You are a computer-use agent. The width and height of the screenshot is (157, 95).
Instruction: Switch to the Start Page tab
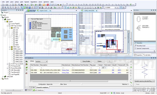click(32, 11)
